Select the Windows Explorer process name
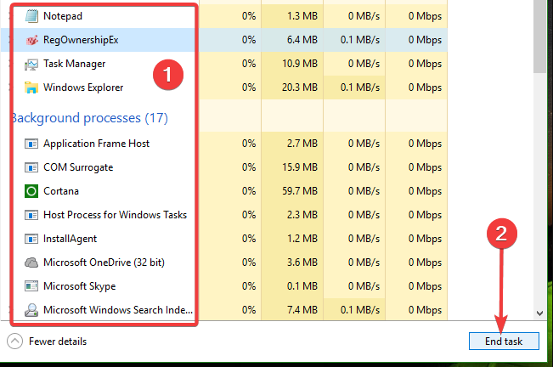 (x=83, y=88)
